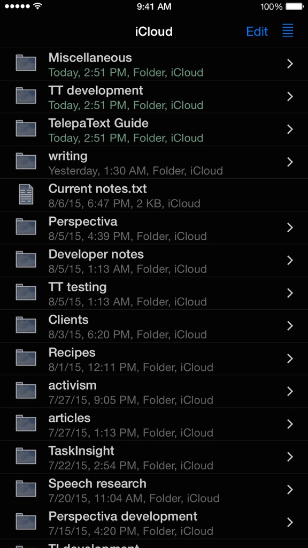This screenshot has height=548, width=308.
Task: Expand activism folder with its chevron
Action: point(290,391)
